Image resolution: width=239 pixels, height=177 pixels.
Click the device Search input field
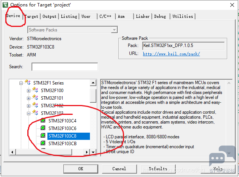click(65, 67)
